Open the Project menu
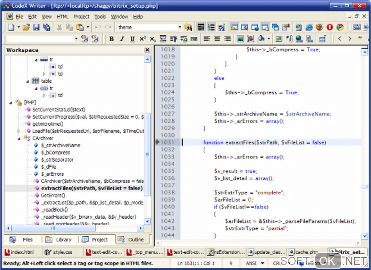 coord(81,17)
